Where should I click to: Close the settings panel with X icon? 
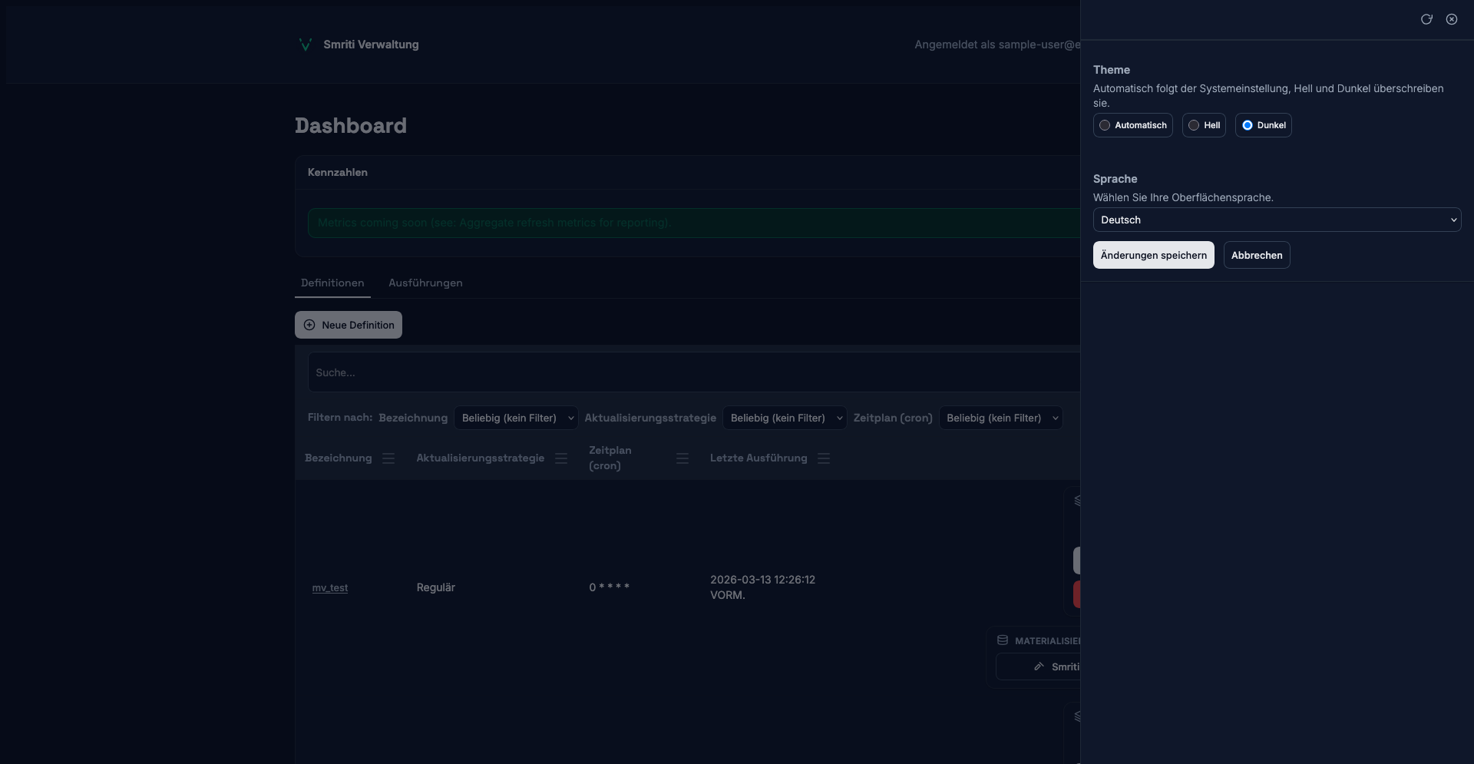point(1452,19)
